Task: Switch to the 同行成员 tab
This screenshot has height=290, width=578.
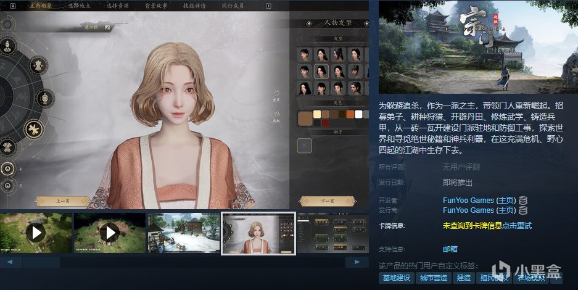Action: (233, 6)
